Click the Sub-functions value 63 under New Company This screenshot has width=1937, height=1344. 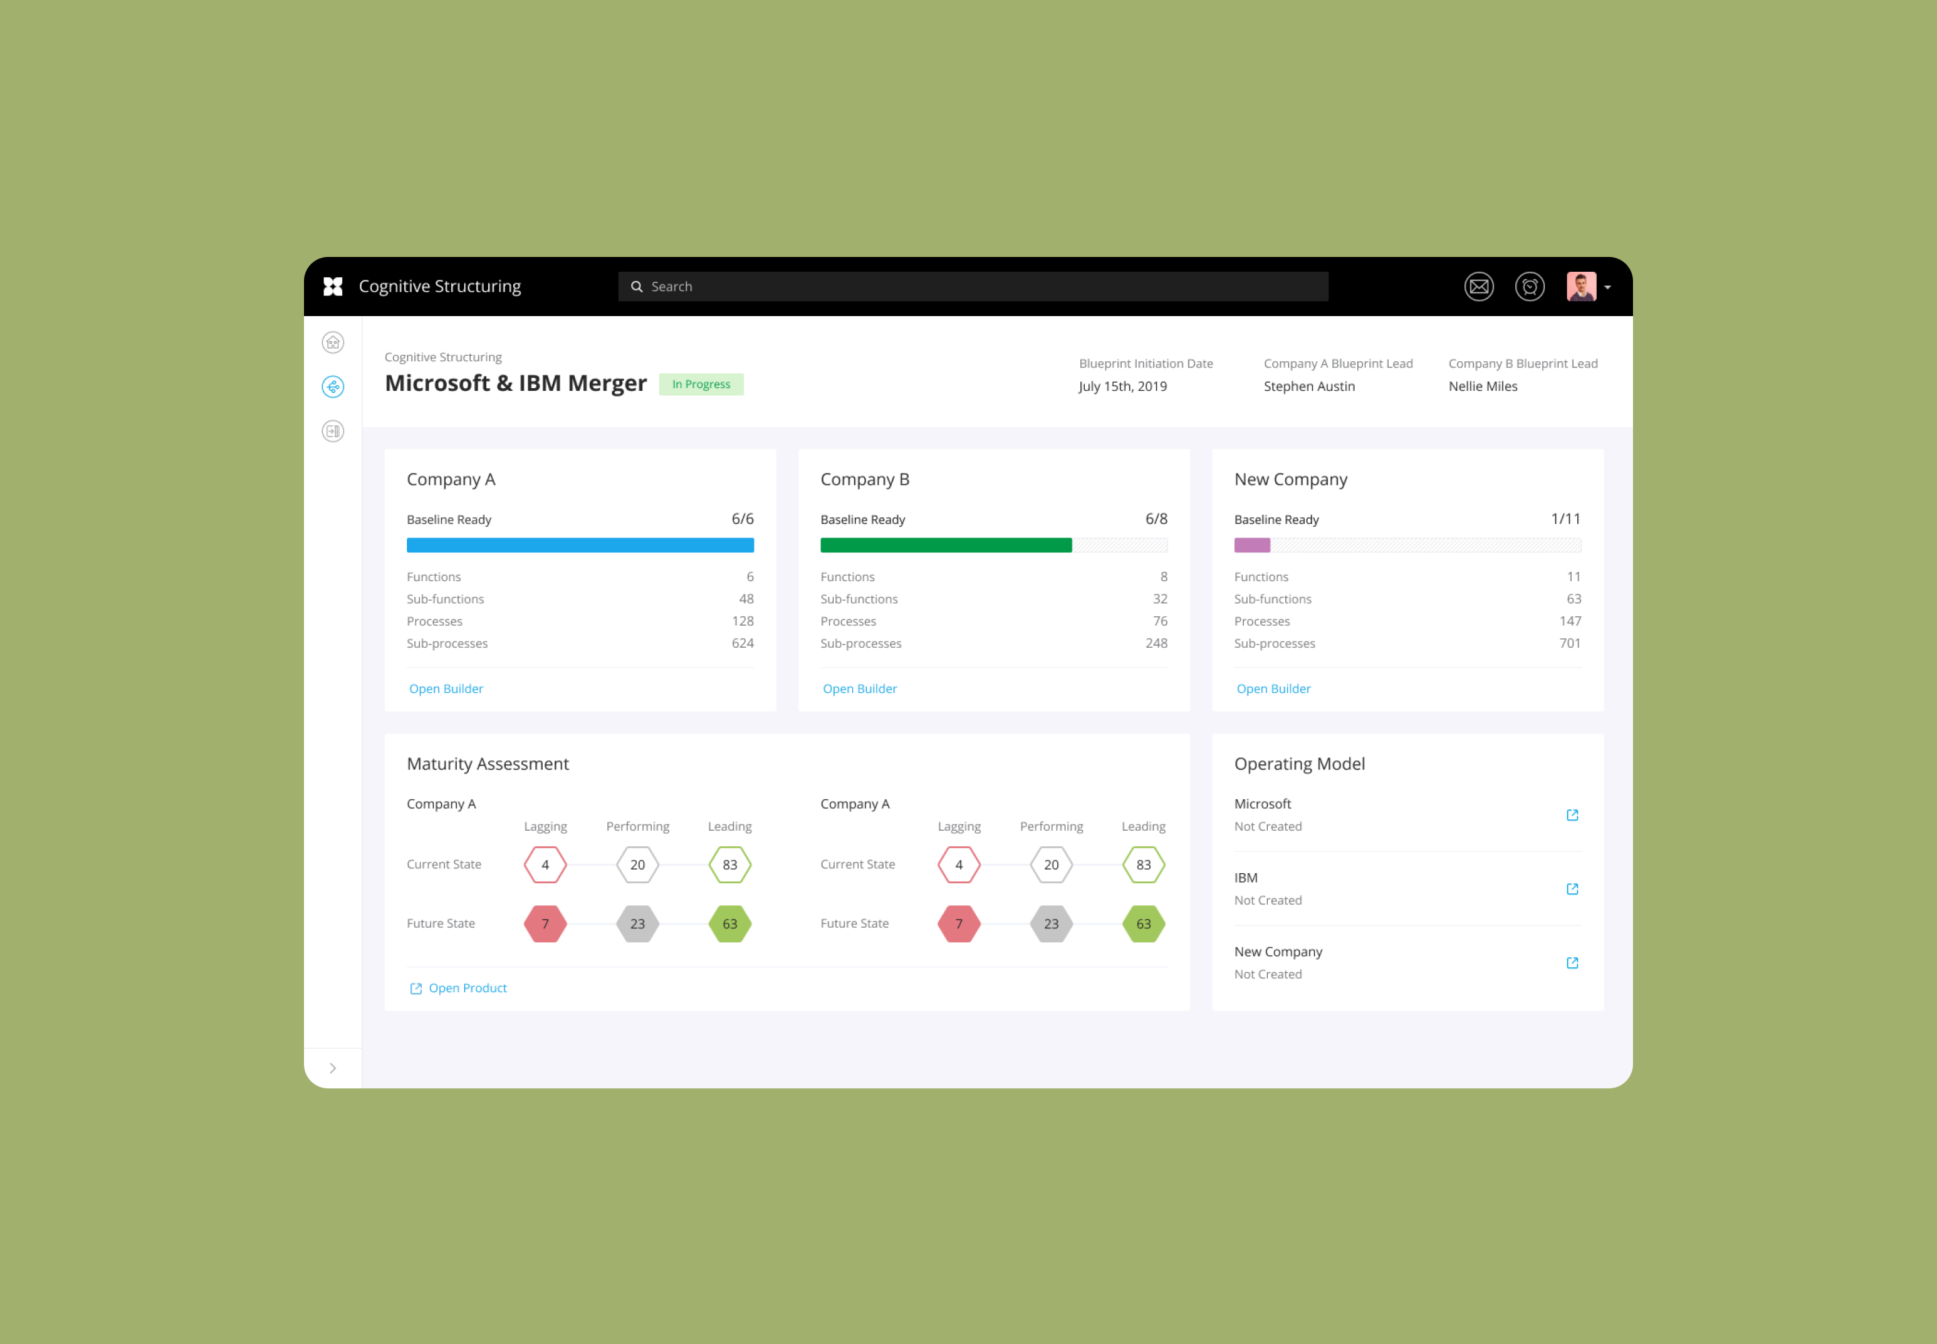tap(1573, 599)
